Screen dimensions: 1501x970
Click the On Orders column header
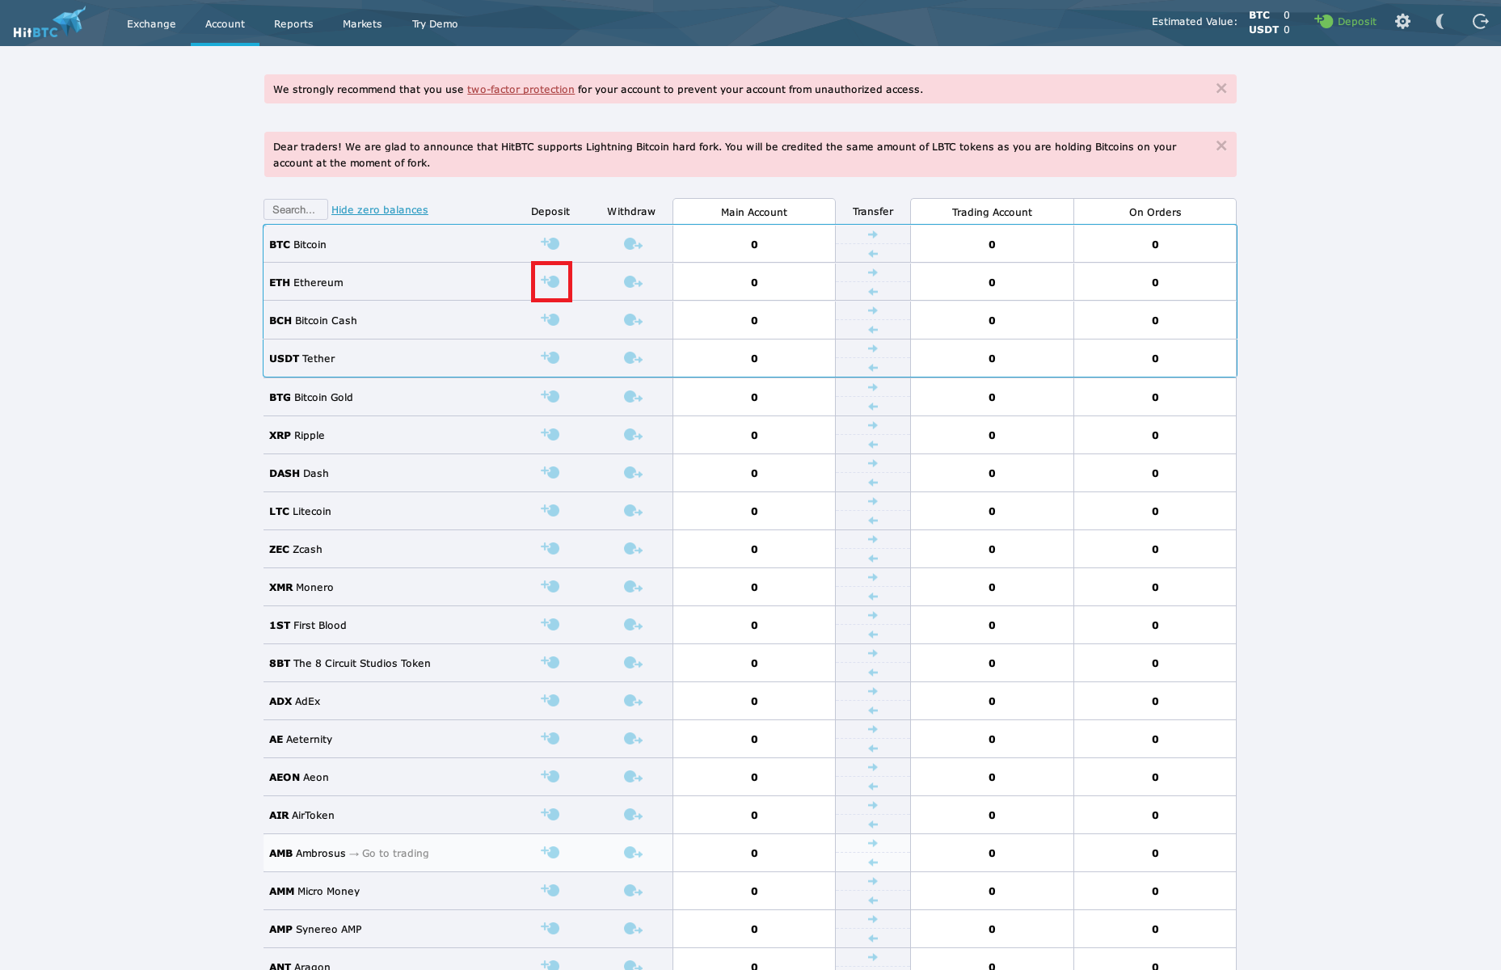1155,212
